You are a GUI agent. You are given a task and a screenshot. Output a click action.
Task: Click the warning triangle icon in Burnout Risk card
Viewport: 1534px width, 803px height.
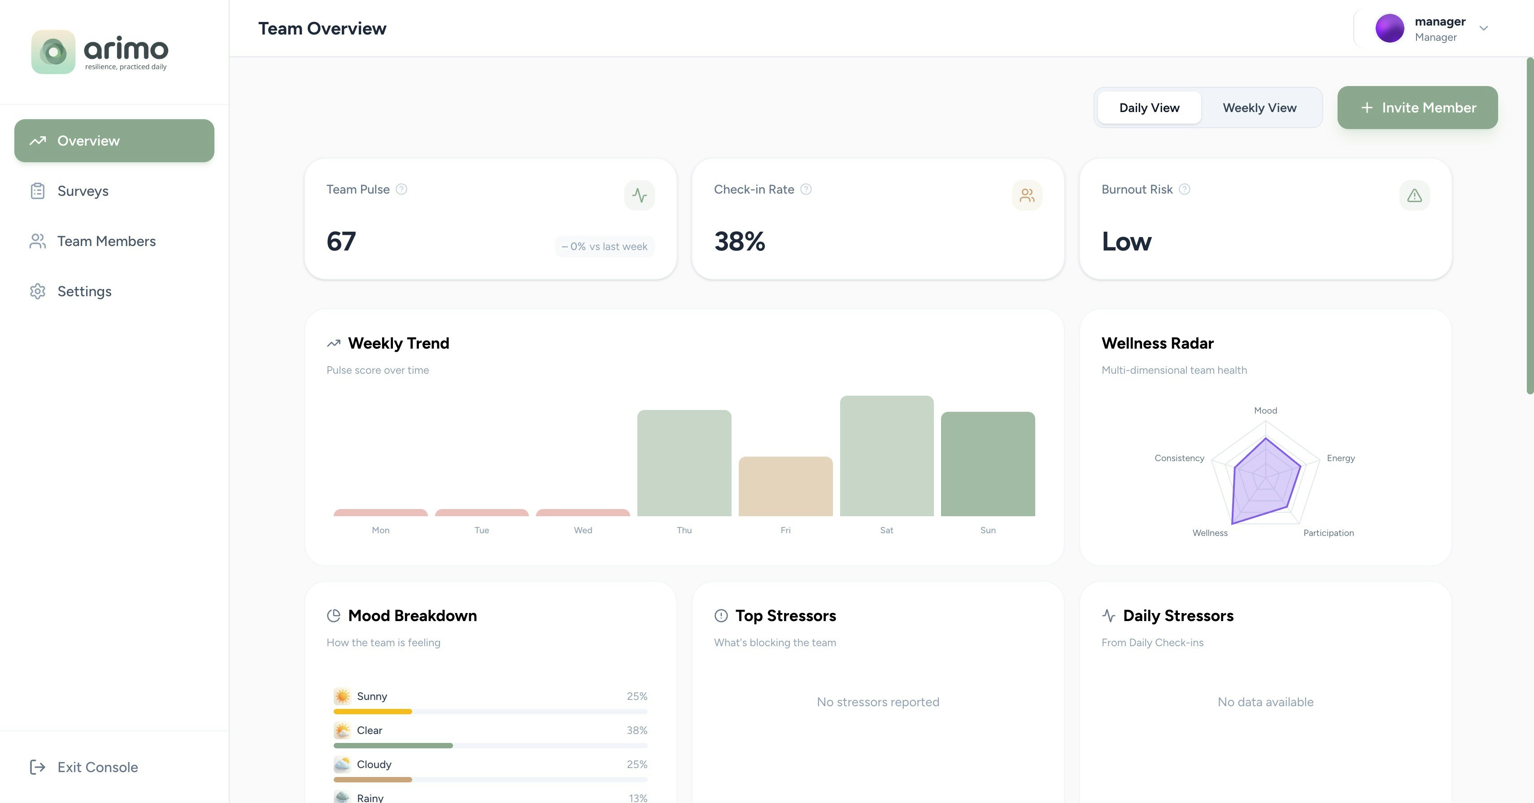(x=1414, y=195)
